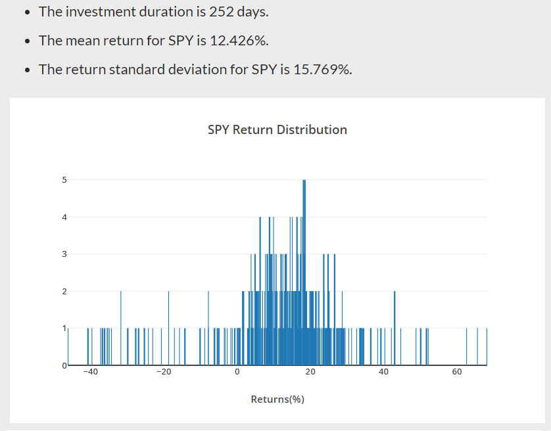Click the x-axis tick label 60
The width and height of the screenshot is (551, 431).
[x=457, y=372]
